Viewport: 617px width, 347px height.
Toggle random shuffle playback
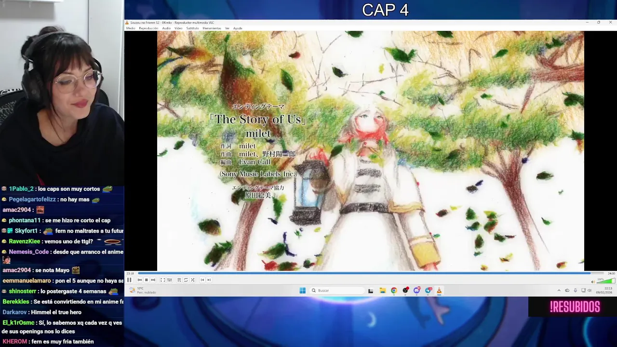(x=193, y=280)
